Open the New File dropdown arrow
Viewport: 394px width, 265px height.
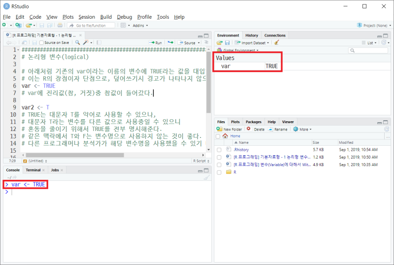click(11, 26)
